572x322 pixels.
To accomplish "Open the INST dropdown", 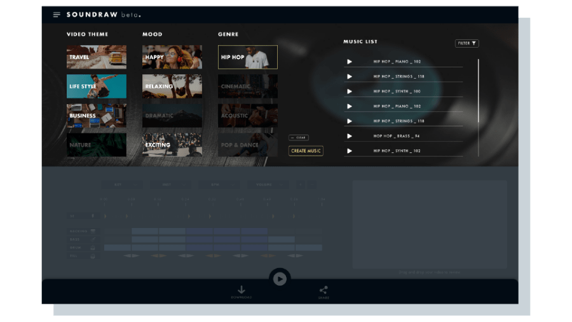I will pos(170,185).
